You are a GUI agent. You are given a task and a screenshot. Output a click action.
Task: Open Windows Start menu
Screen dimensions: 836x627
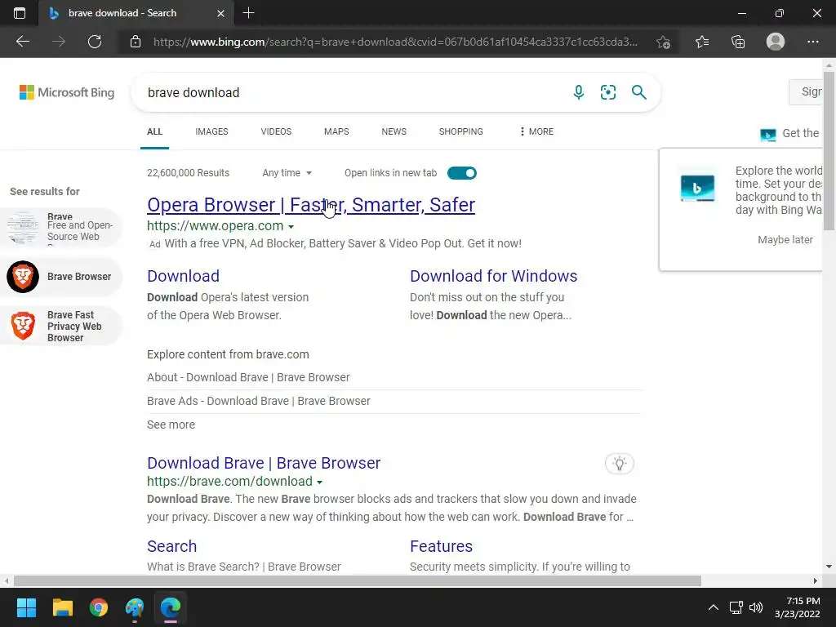[x=26, y=607]
